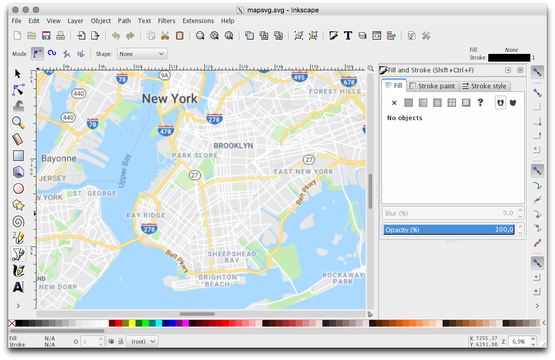555x360 pixels.
Task: Open the (root) layer dropdown
Action: tap(142, 341)
